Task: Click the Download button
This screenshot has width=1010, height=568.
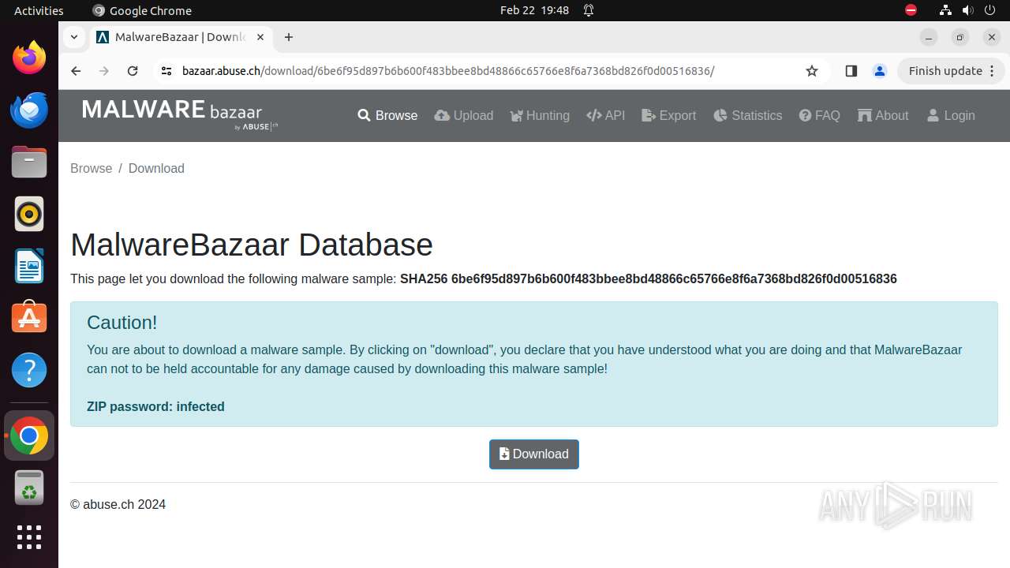Action: click(x=534, y=454)
